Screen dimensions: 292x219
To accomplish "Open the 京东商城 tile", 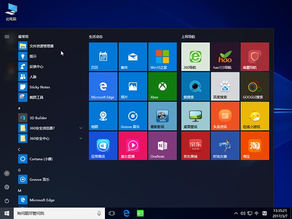I will (x=195, y=146).
